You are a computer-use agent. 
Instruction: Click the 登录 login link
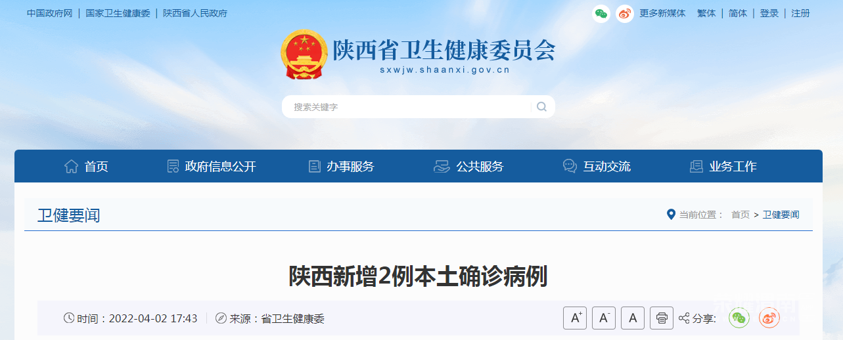coord(769,13)
